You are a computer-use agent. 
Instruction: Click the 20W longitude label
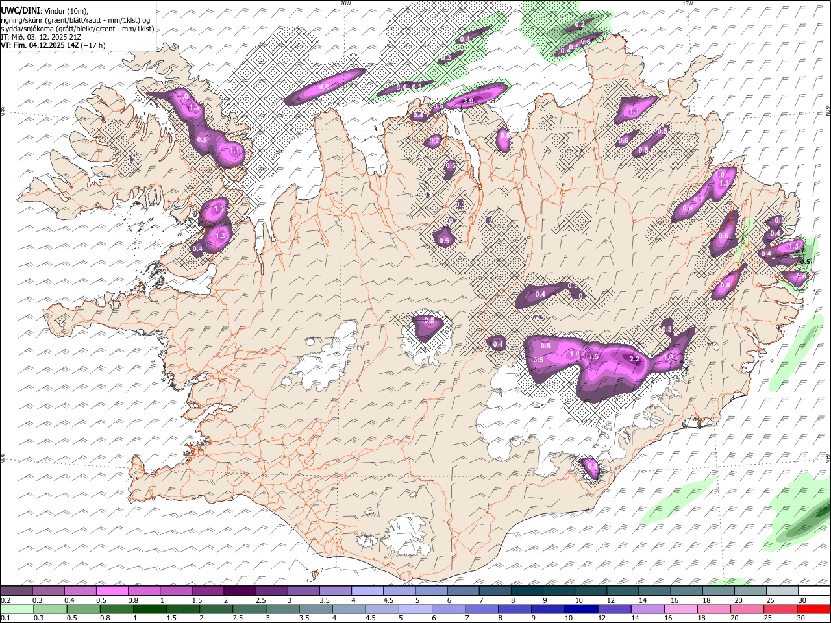point(345,3)
